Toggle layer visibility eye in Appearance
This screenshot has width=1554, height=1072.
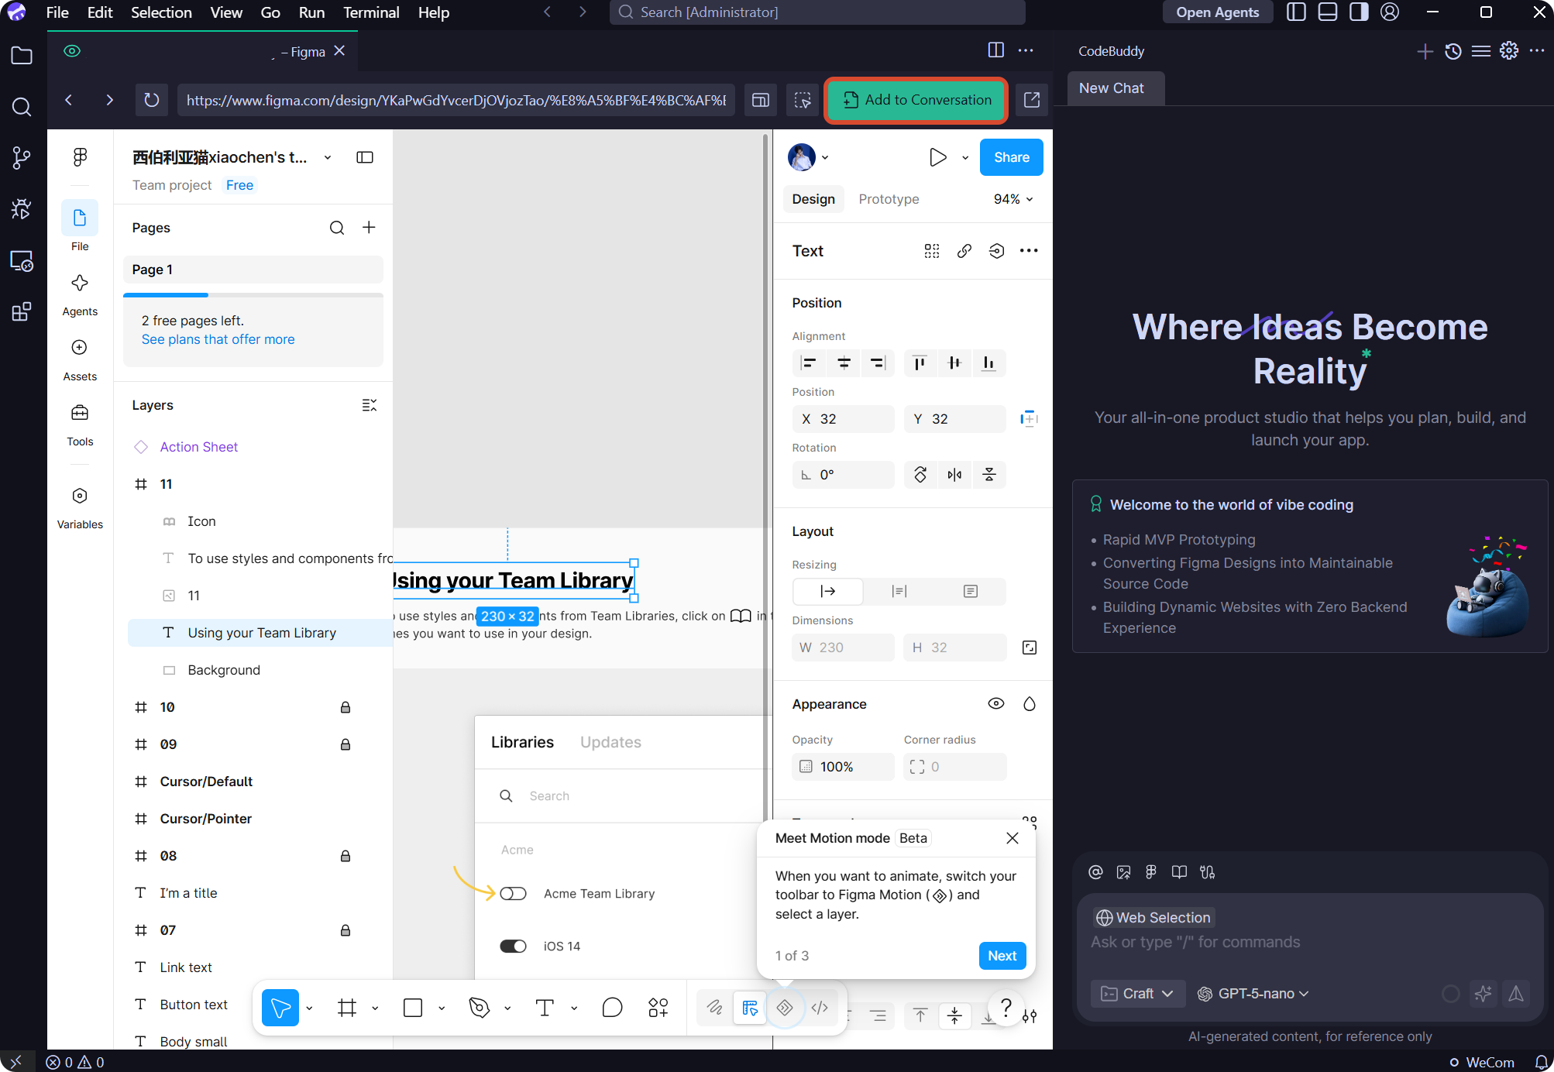coord(996,704)
